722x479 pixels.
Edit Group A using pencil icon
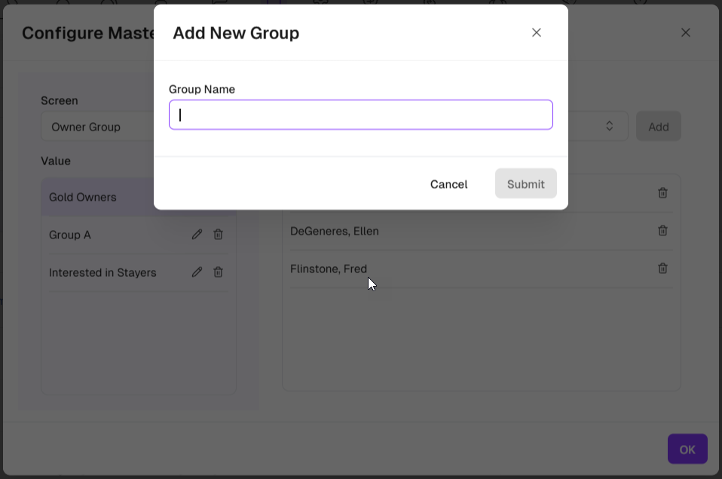pyautogui.click(x=197, y=235)
